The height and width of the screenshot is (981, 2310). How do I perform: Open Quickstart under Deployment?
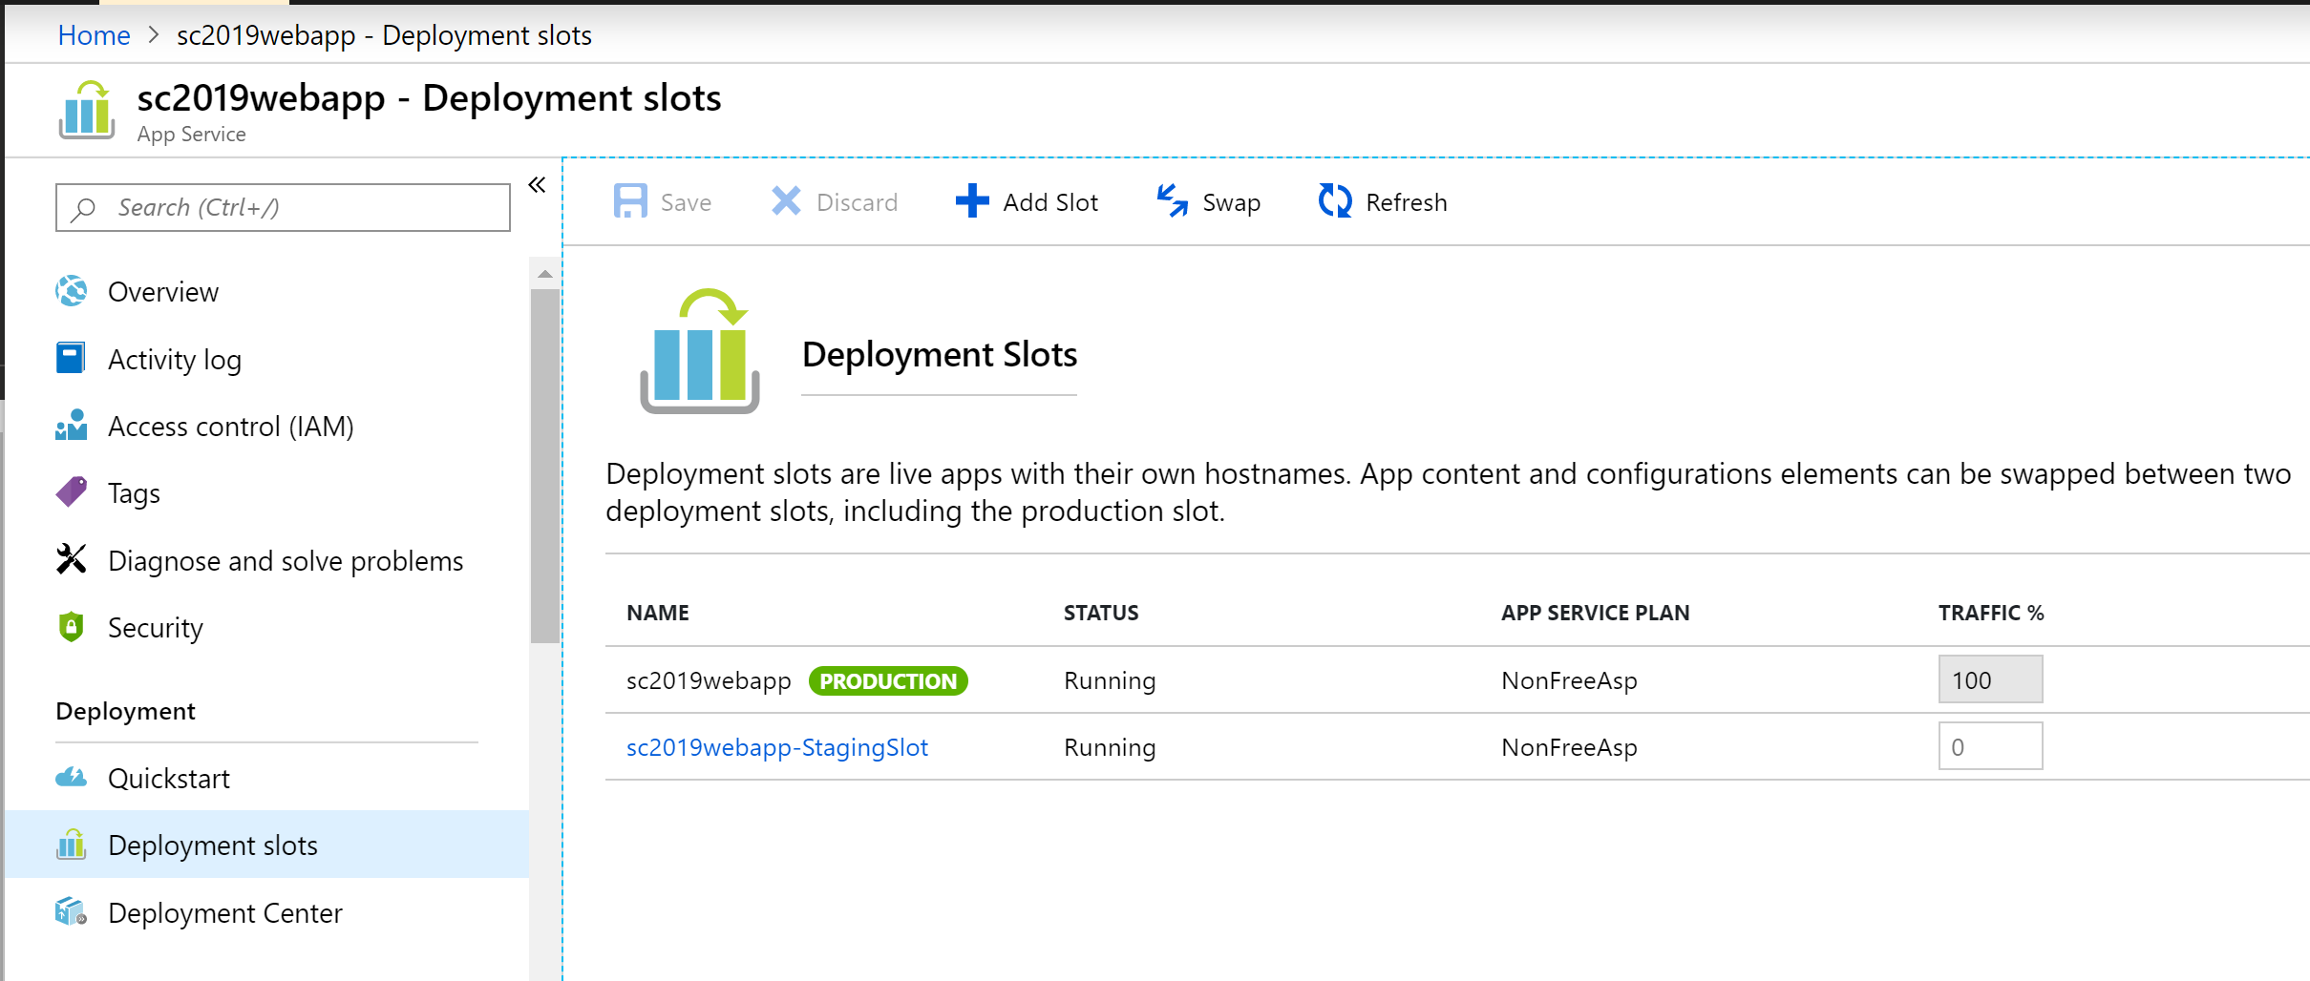169,778
